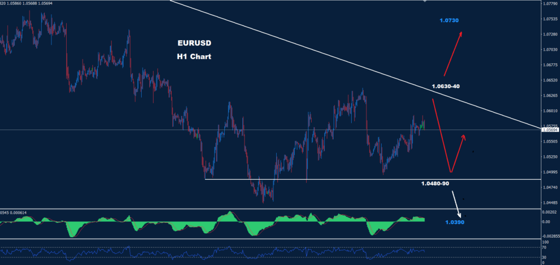Select the 1.0630-40 resistance label
This screenshot has width=560, height=265.
coord(446,86)
